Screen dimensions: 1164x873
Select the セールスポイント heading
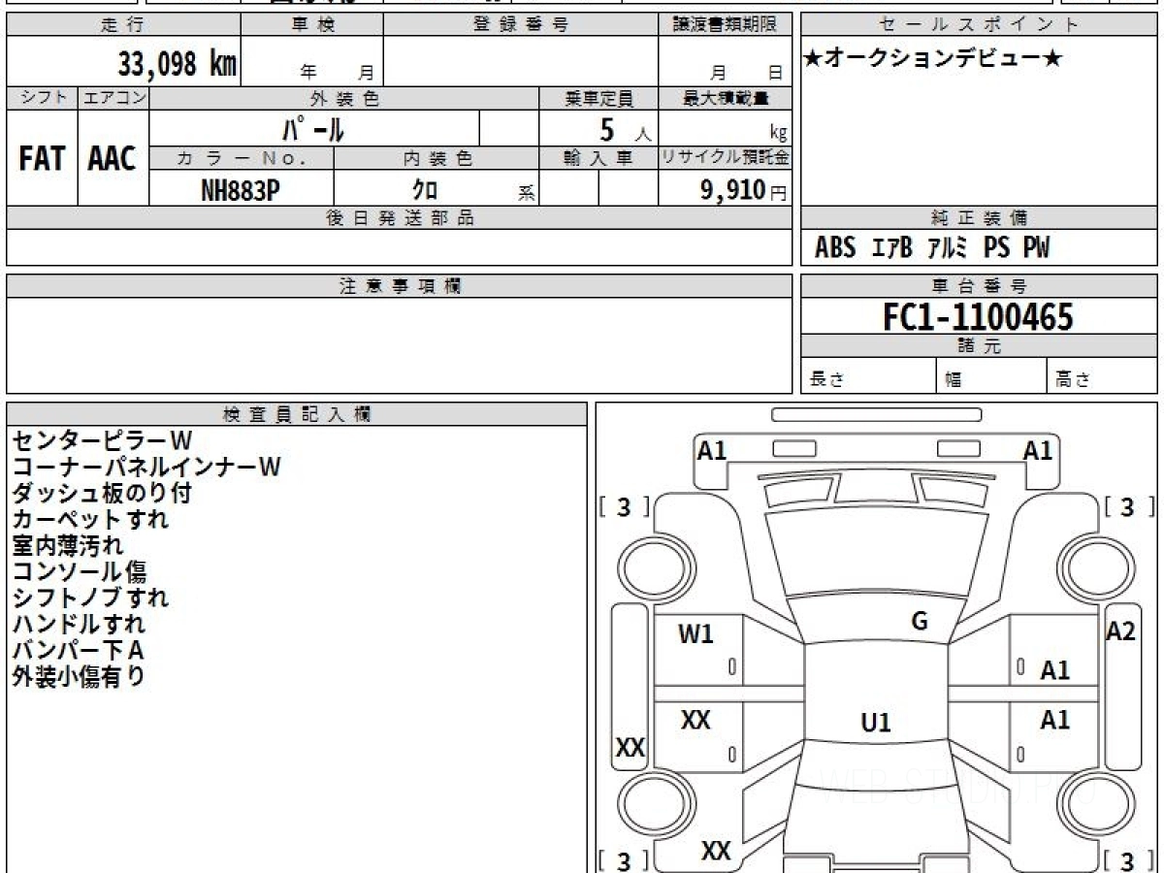pyautogui.click(x=980, y=24)
